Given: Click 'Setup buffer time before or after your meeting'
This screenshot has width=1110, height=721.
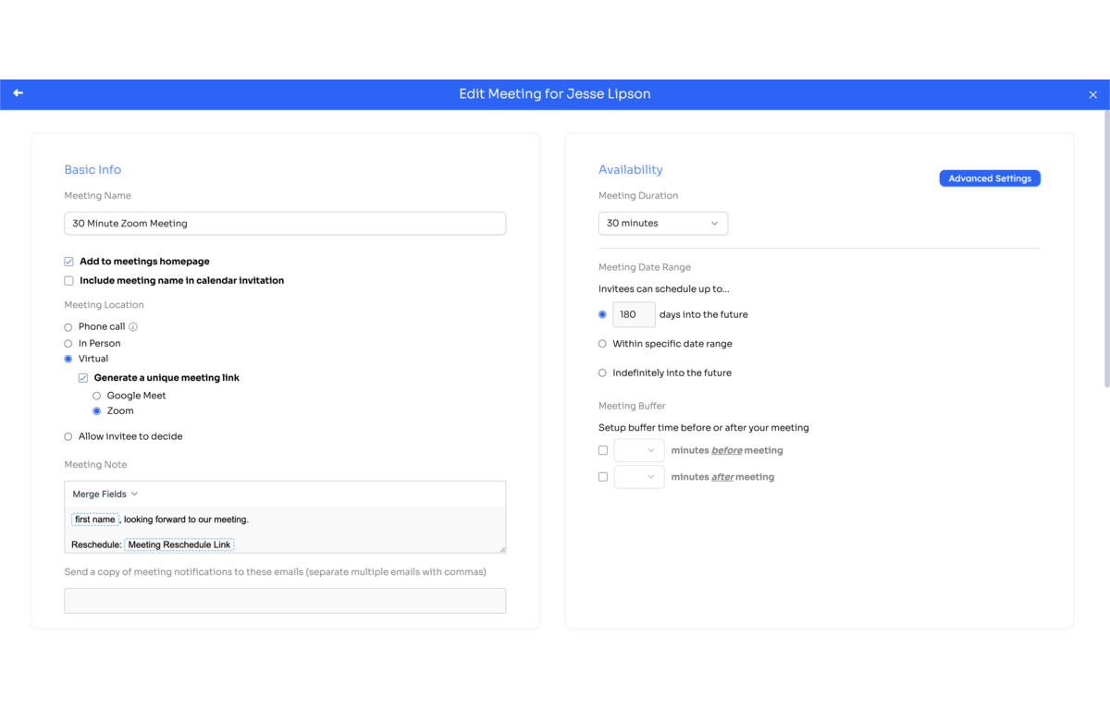Looking at the screenshot, I should pyautogui.click(x=704, y=428).
